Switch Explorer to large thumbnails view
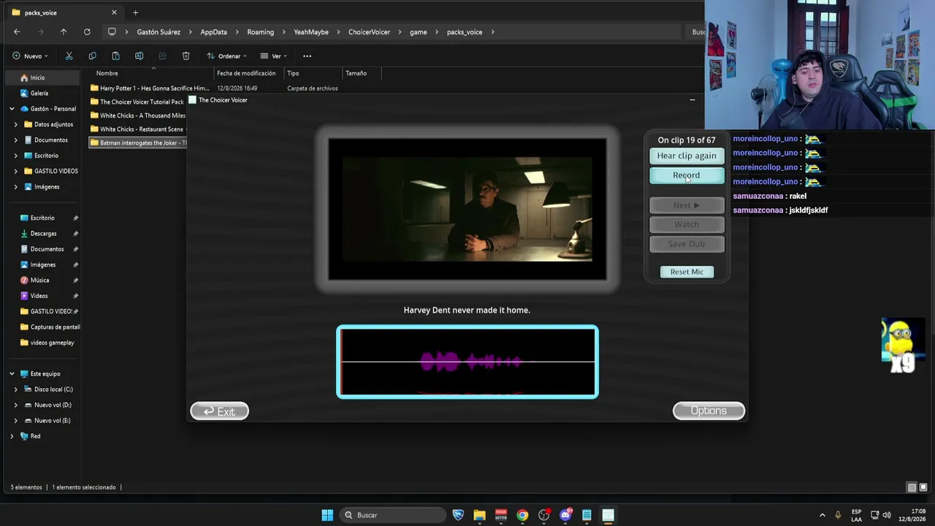 923,487
